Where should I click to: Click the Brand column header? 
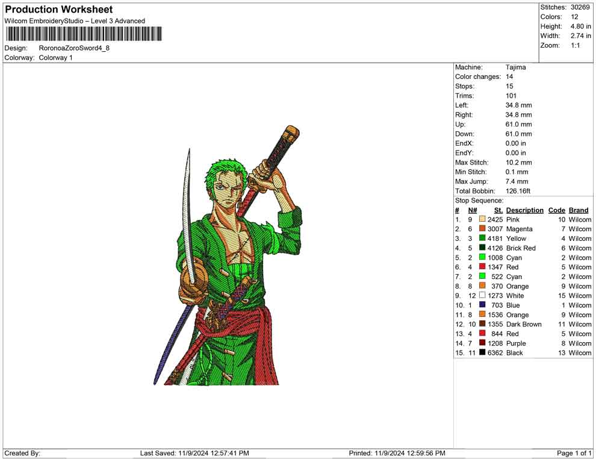tap(579, 210)
